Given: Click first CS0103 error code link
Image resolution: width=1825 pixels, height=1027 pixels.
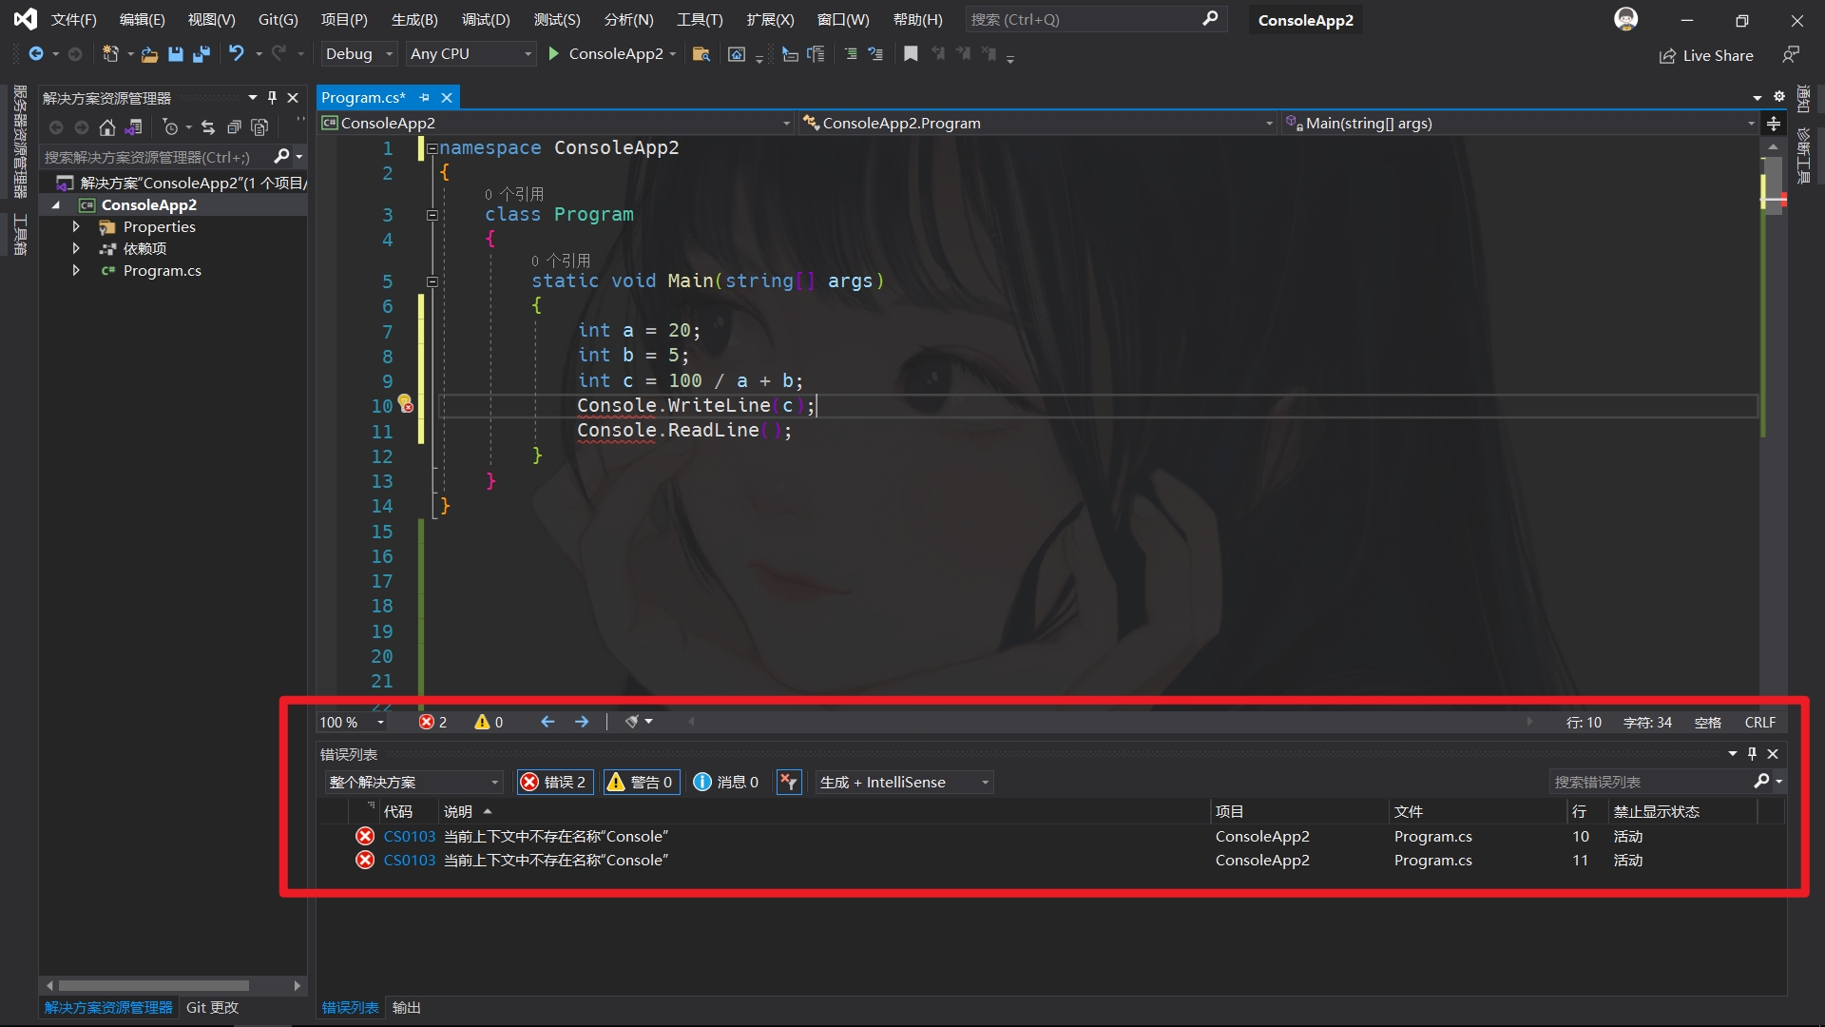Looking at the screenshot, I should (x=409, y=837).
